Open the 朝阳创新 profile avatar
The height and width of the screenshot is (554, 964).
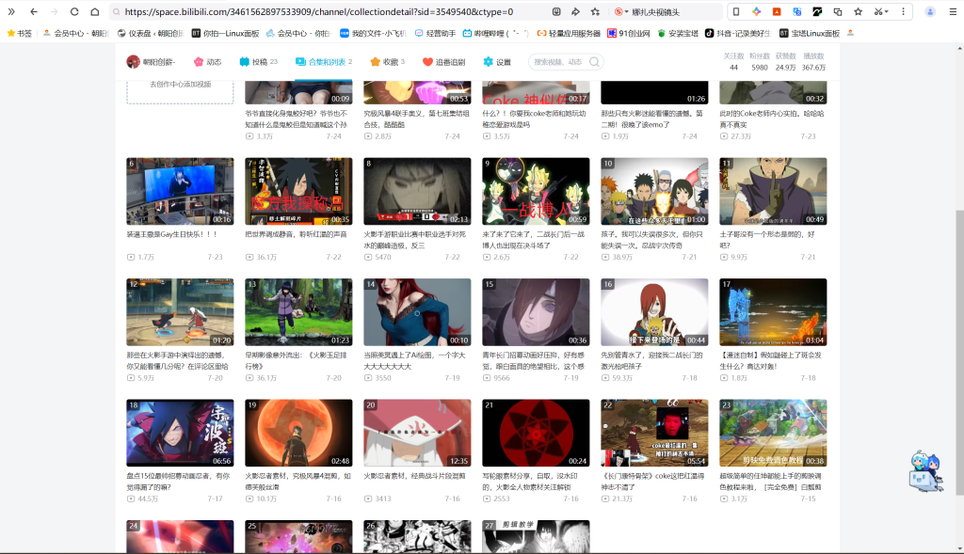click(x=133, y=61)
